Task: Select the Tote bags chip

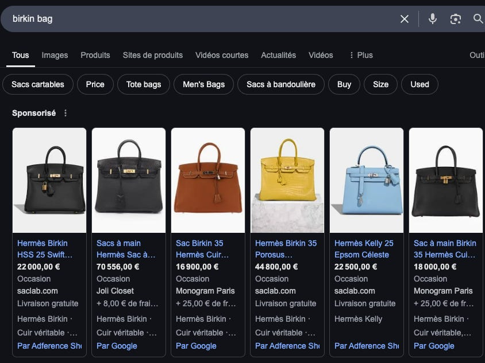Action: [x=144, y=84]
